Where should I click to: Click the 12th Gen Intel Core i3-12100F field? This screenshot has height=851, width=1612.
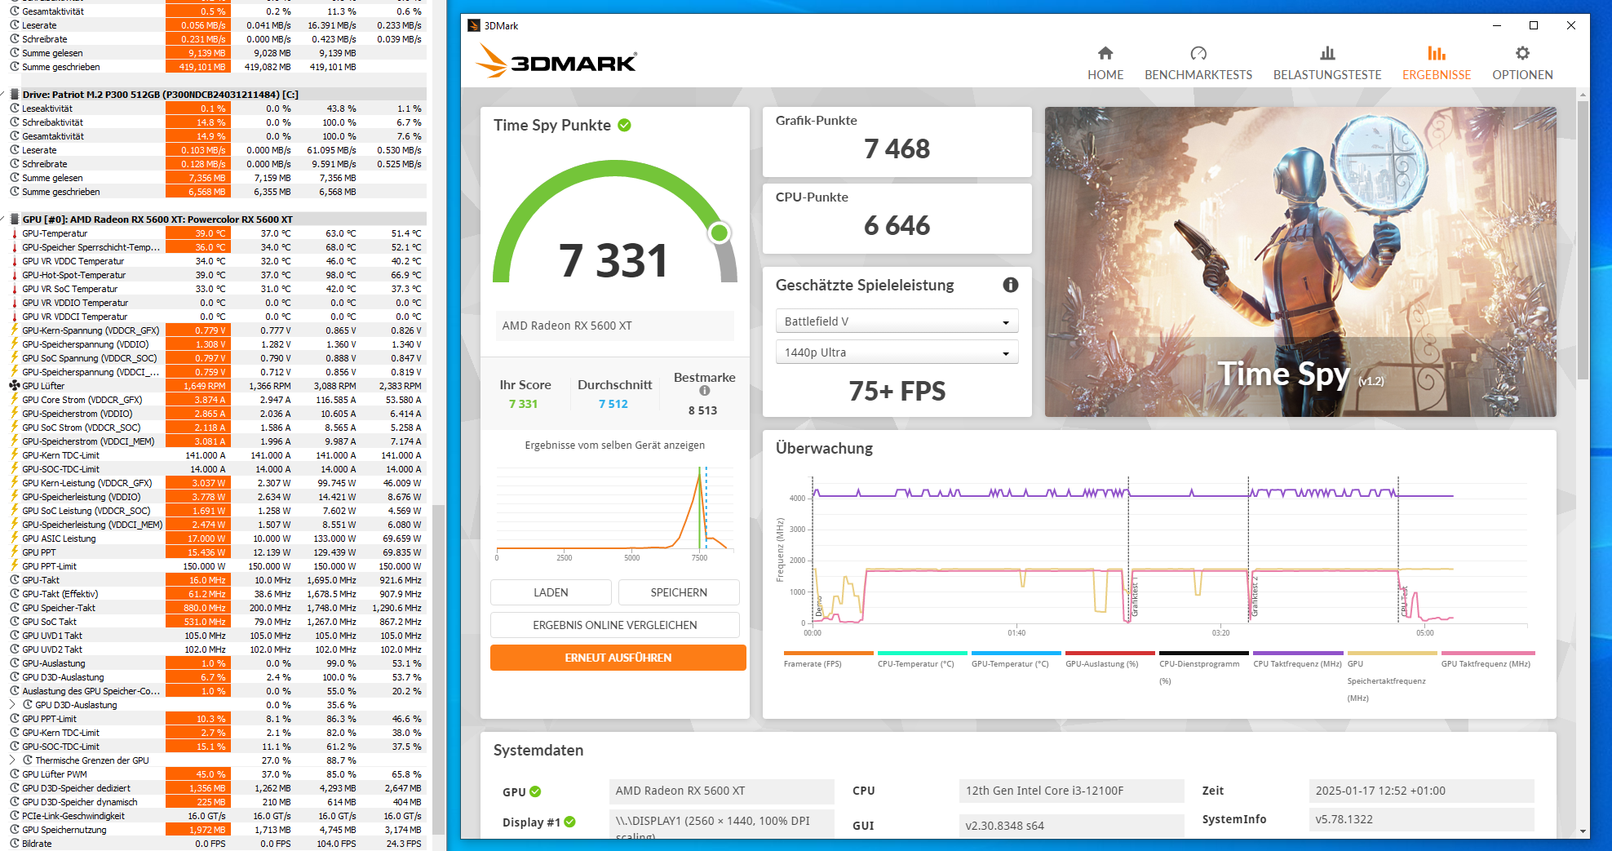click(1071, 791)
